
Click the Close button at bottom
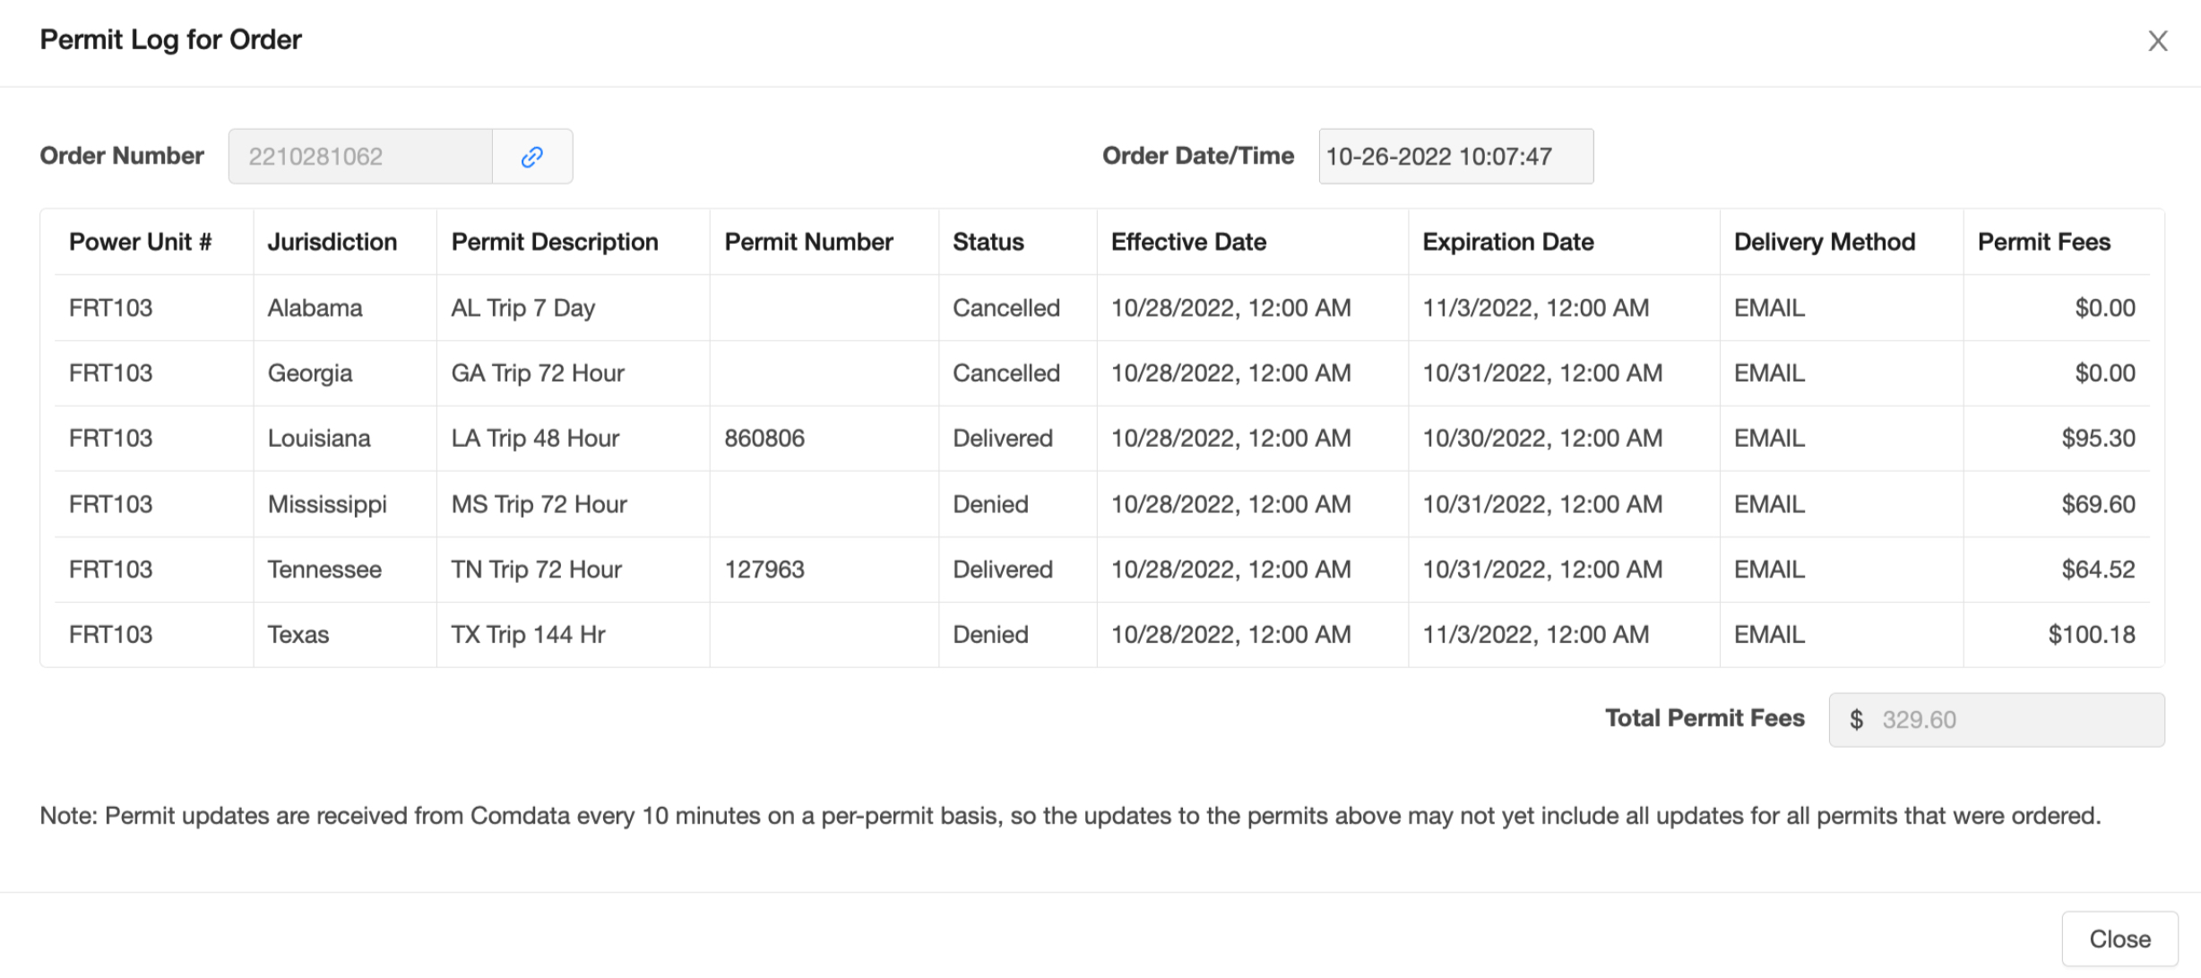pyautogui.click(x=2119, y=939)
